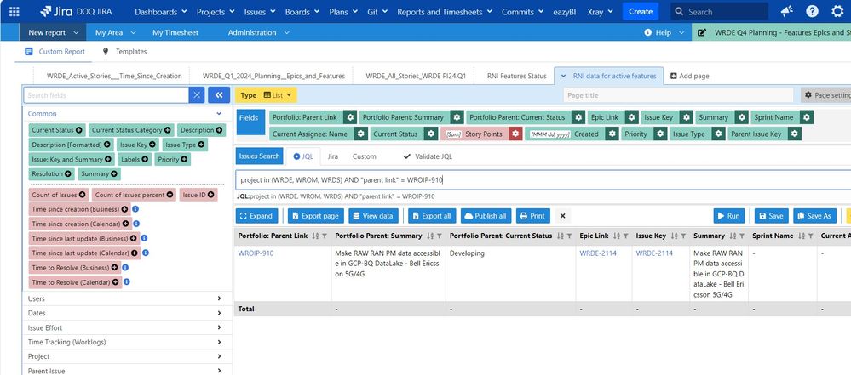The image size is (851, 375).
Task: Add the Issue Key field with plus icon
Action: point(152,145)
